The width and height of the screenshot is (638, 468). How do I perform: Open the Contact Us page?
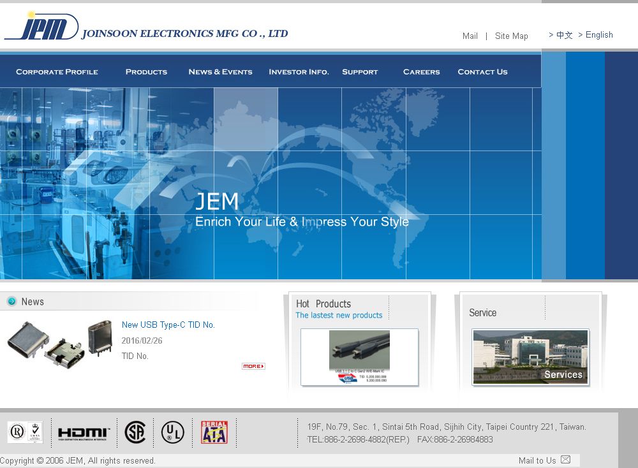[x=482, y=72]
